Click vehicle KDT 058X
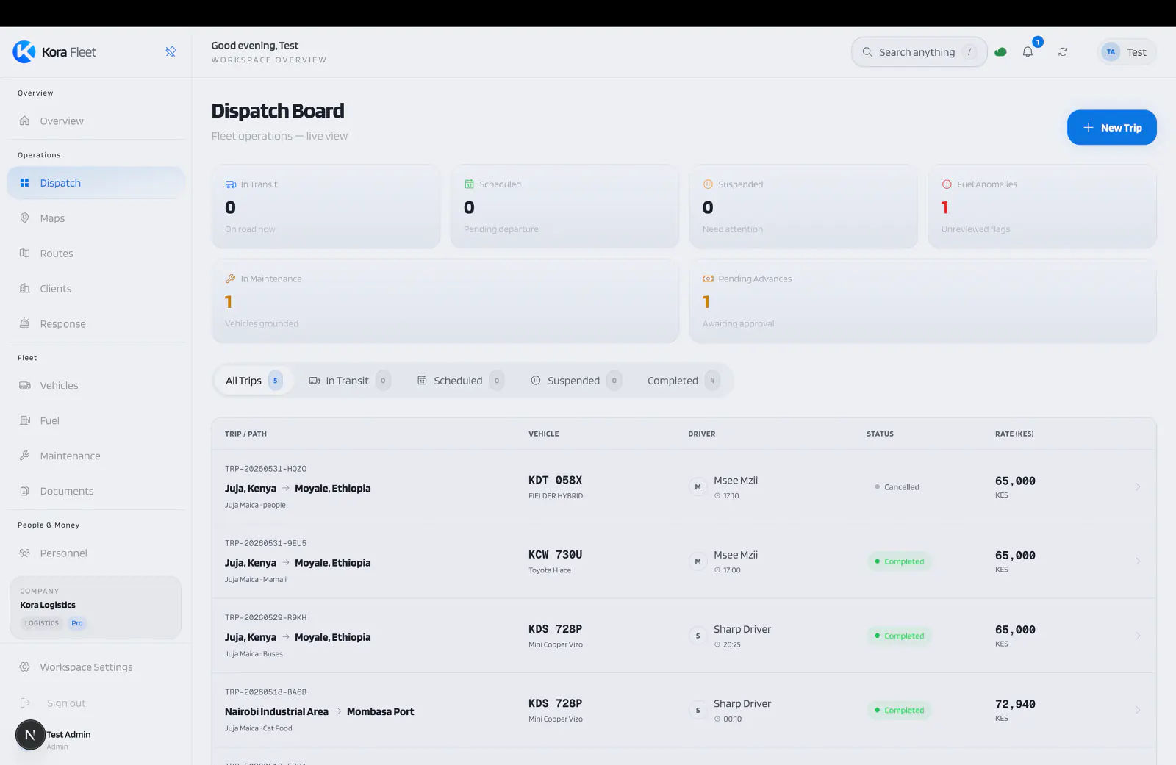 pyautogui.click(x=555, y=481)
